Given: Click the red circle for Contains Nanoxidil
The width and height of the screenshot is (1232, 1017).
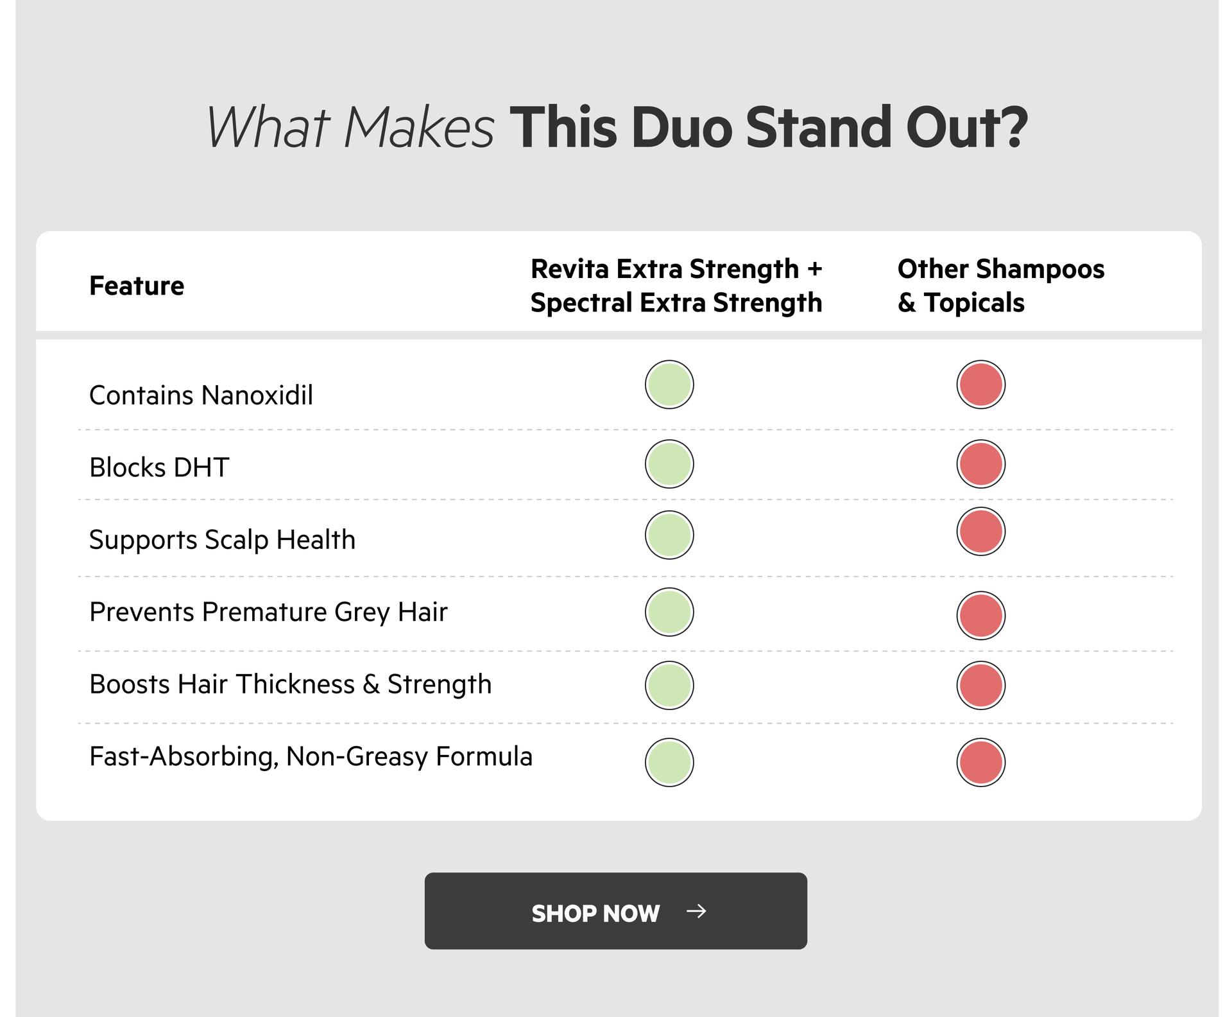Looking at the screenshot, I should pos(980,385).
